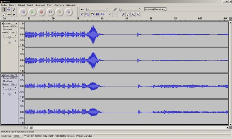Click the 'Stereo, 48000Hz' info of the 909-EN track
Image resolution: width=232 pixels, height=139 pixels.
[x=10, y=26]
